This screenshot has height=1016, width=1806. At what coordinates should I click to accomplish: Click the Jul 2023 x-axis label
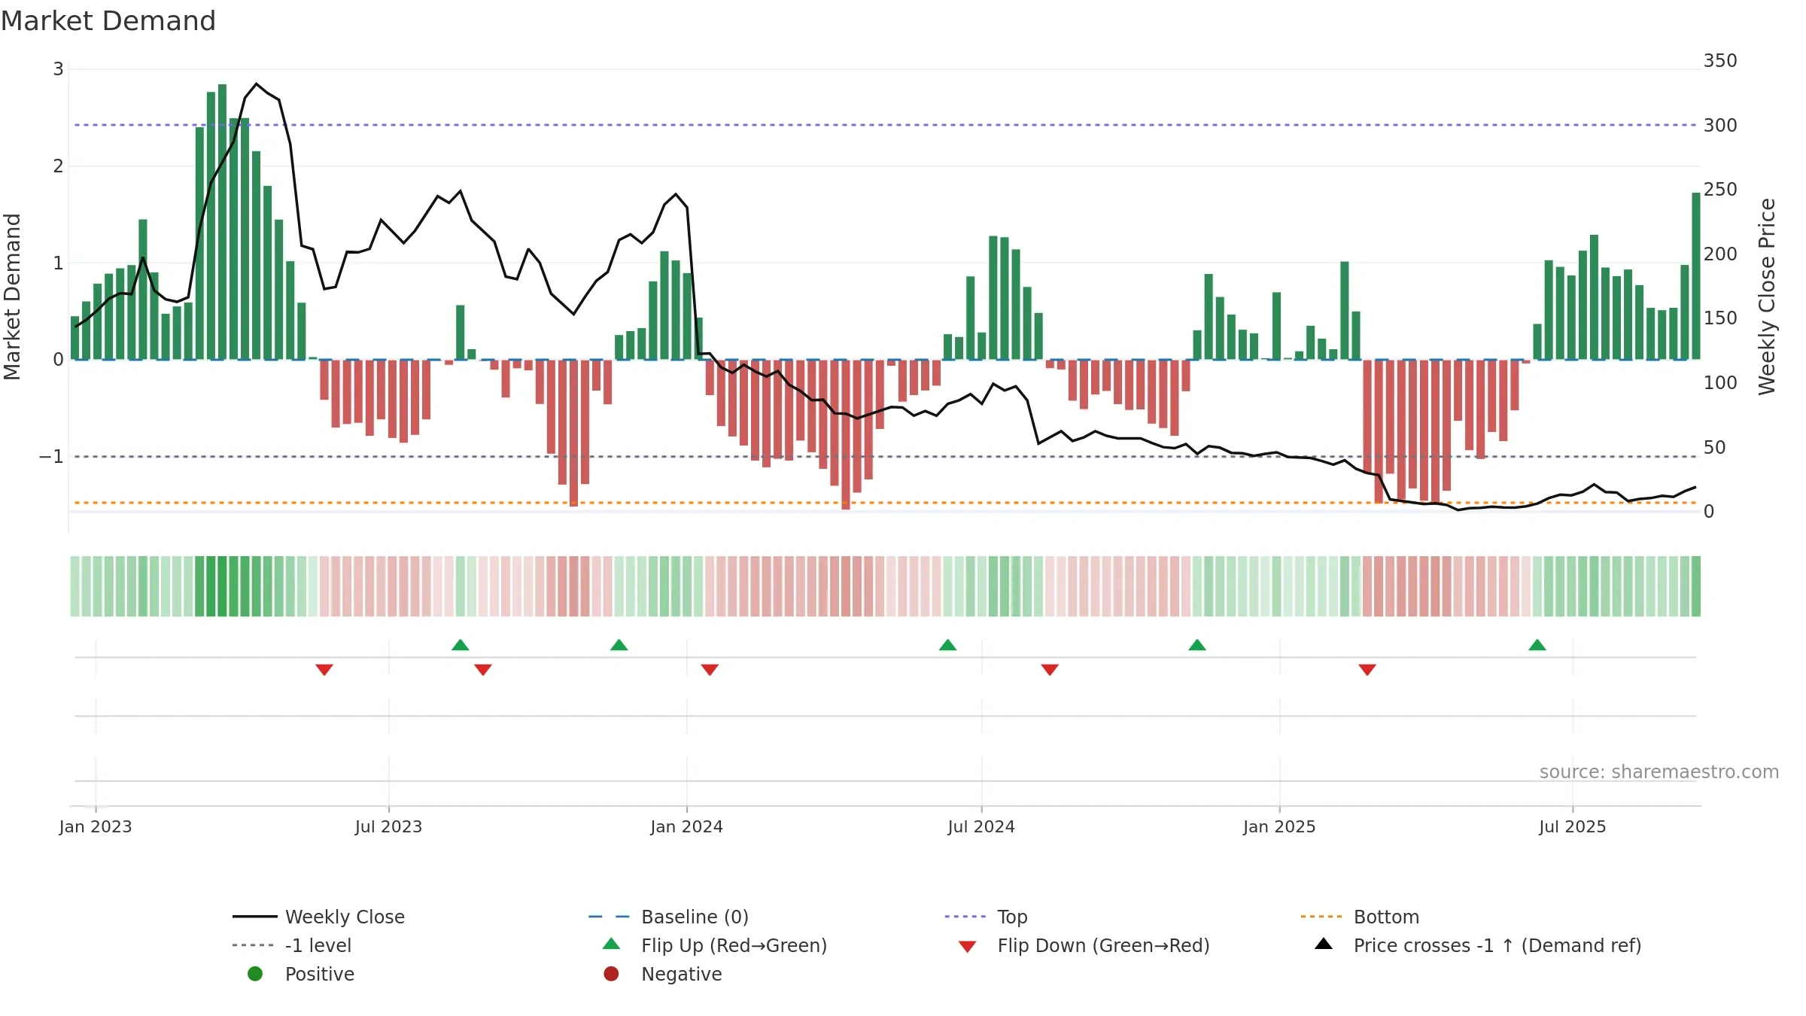pyautogui.click(x=388, y=826)
